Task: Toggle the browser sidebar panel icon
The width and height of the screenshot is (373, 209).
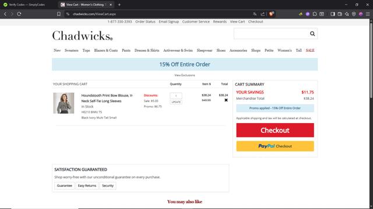Action: click(x=333, y=14)
